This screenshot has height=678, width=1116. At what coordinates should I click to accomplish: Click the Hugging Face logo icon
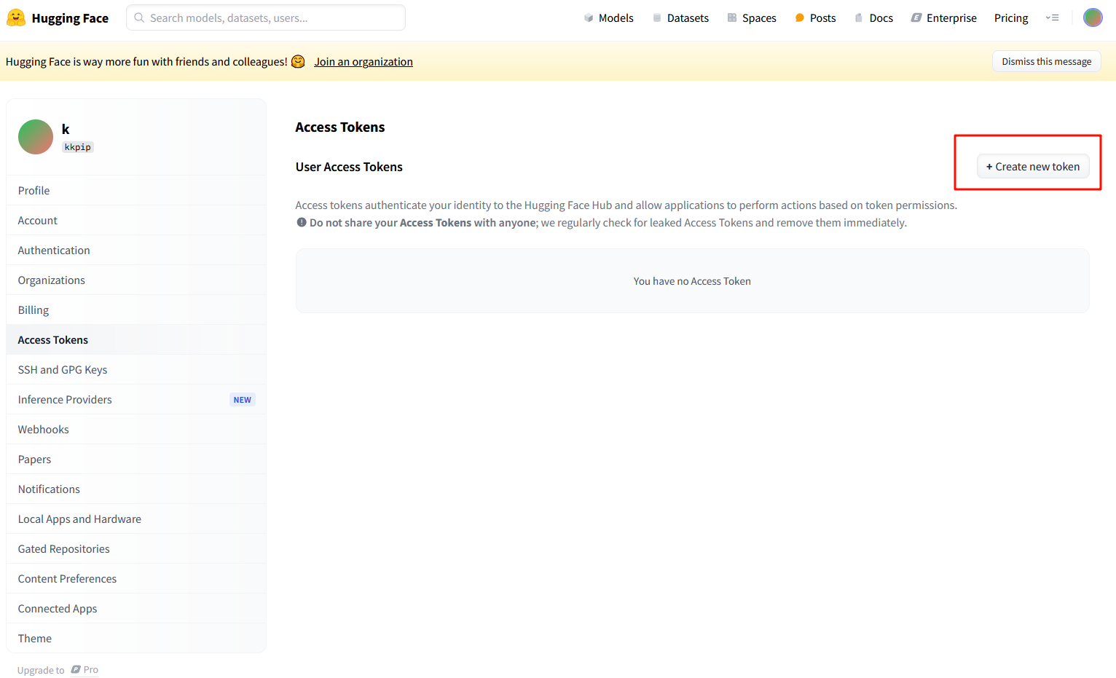click(x=16, y=17)
